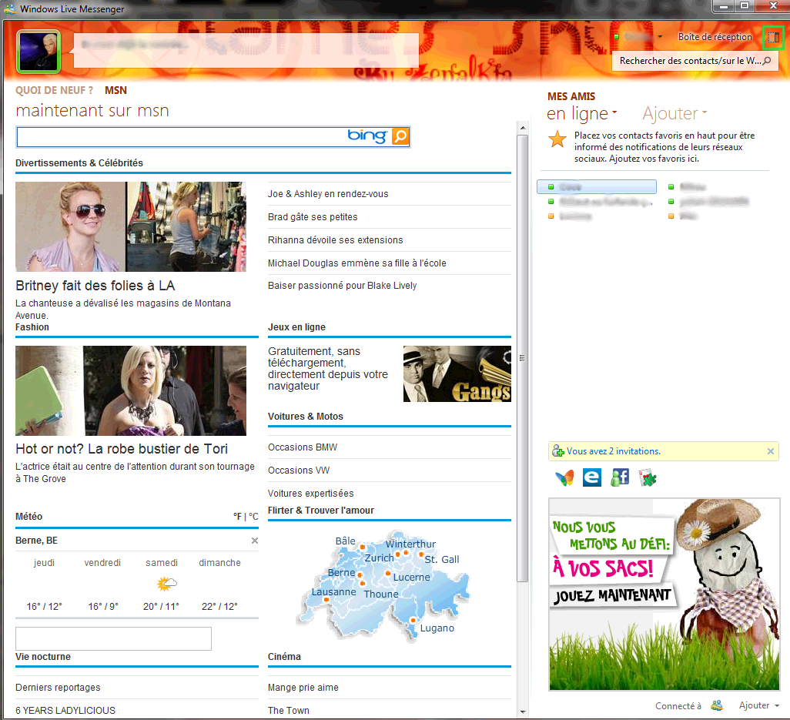This screenshot has height=720, width=790.
Task: Click the 'À vos sacs! Jouez maintenant' ad banner
Action: (x=664, y=594)
